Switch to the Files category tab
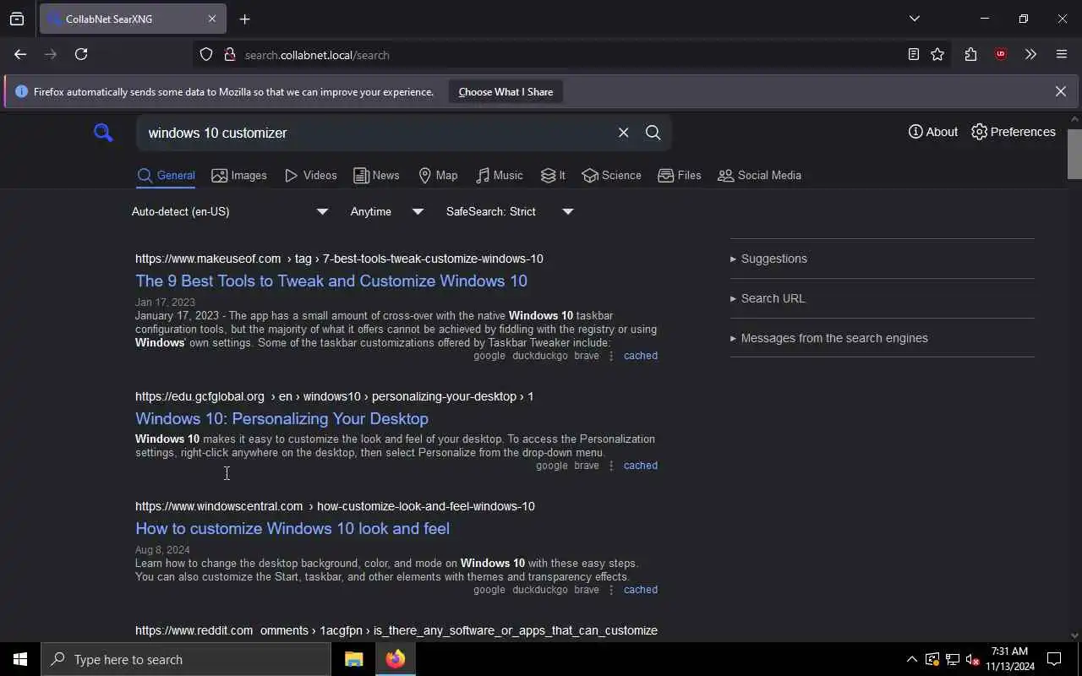The height and width of the screenshot is (676, 1082). (680, 175)
